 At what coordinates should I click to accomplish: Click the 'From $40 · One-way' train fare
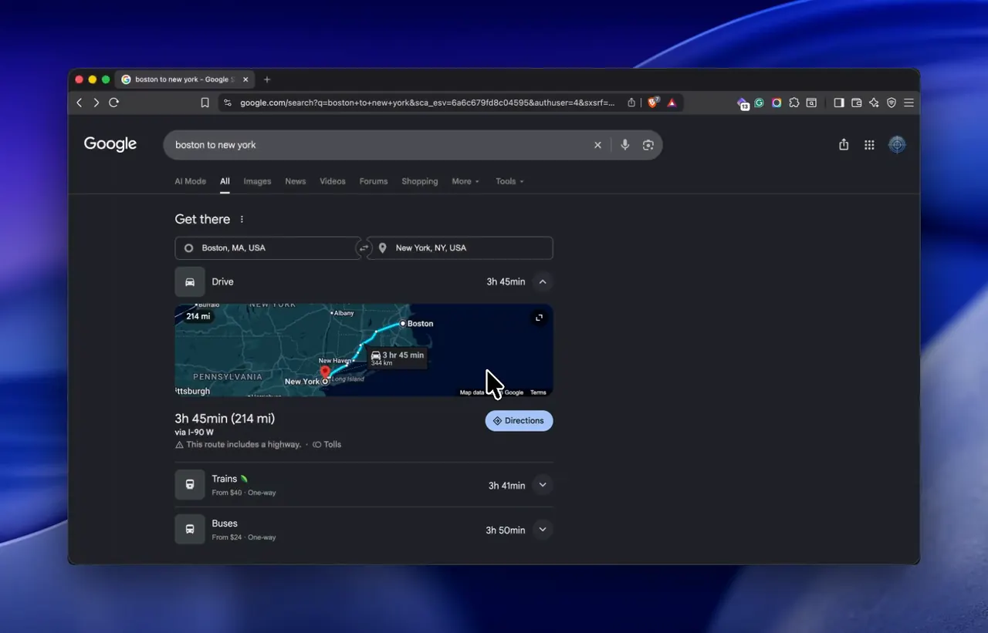click(x=244, y=493)
